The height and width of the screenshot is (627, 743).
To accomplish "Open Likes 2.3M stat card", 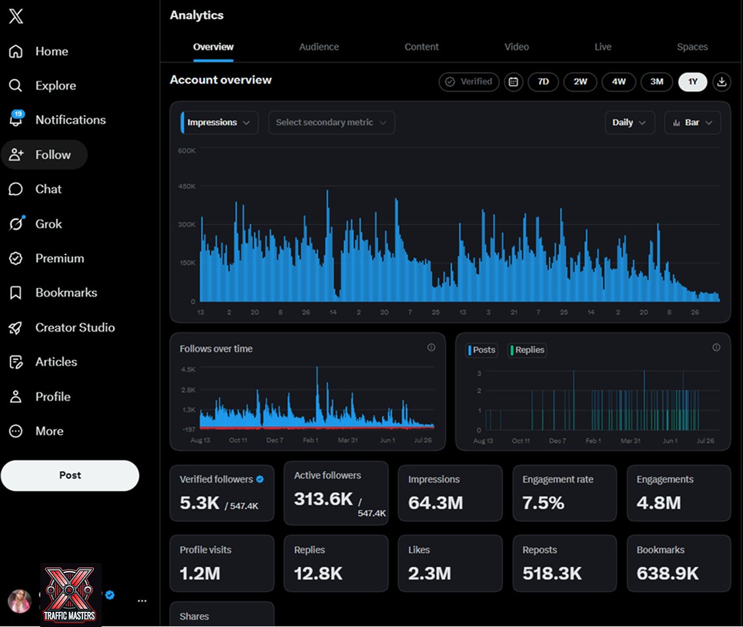I will (450, 564).
